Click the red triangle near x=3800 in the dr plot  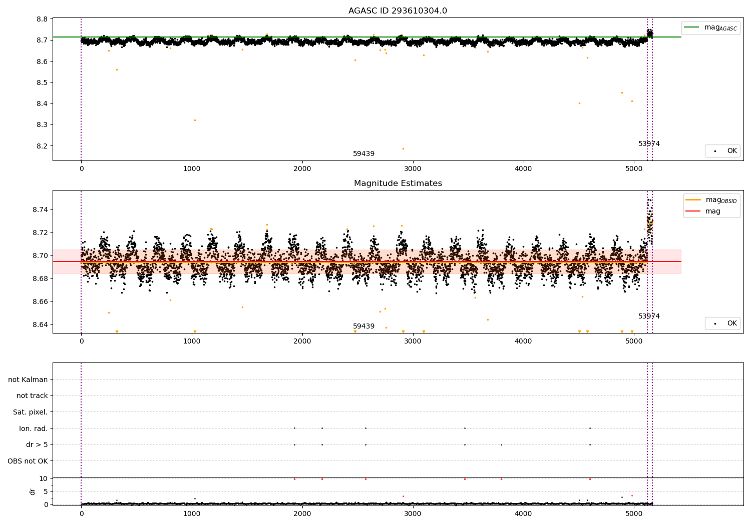click(501, 478)
